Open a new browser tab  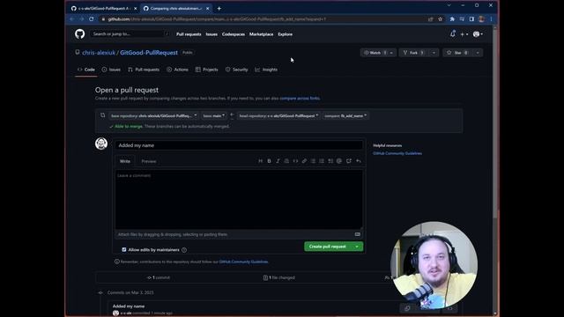click(x=219, y=8)
